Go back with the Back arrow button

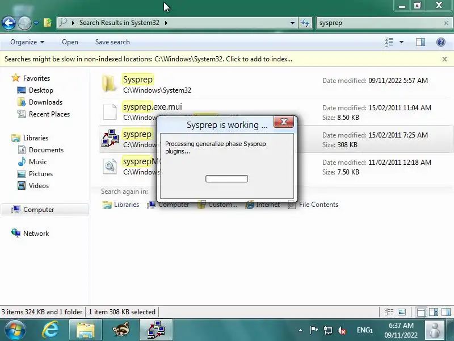(x=9, y=23)
